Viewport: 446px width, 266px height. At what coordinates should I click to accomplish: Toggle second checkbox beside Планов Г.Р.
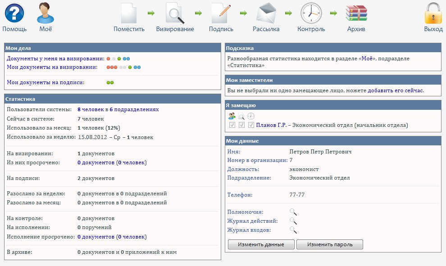[x=242, y=125]
